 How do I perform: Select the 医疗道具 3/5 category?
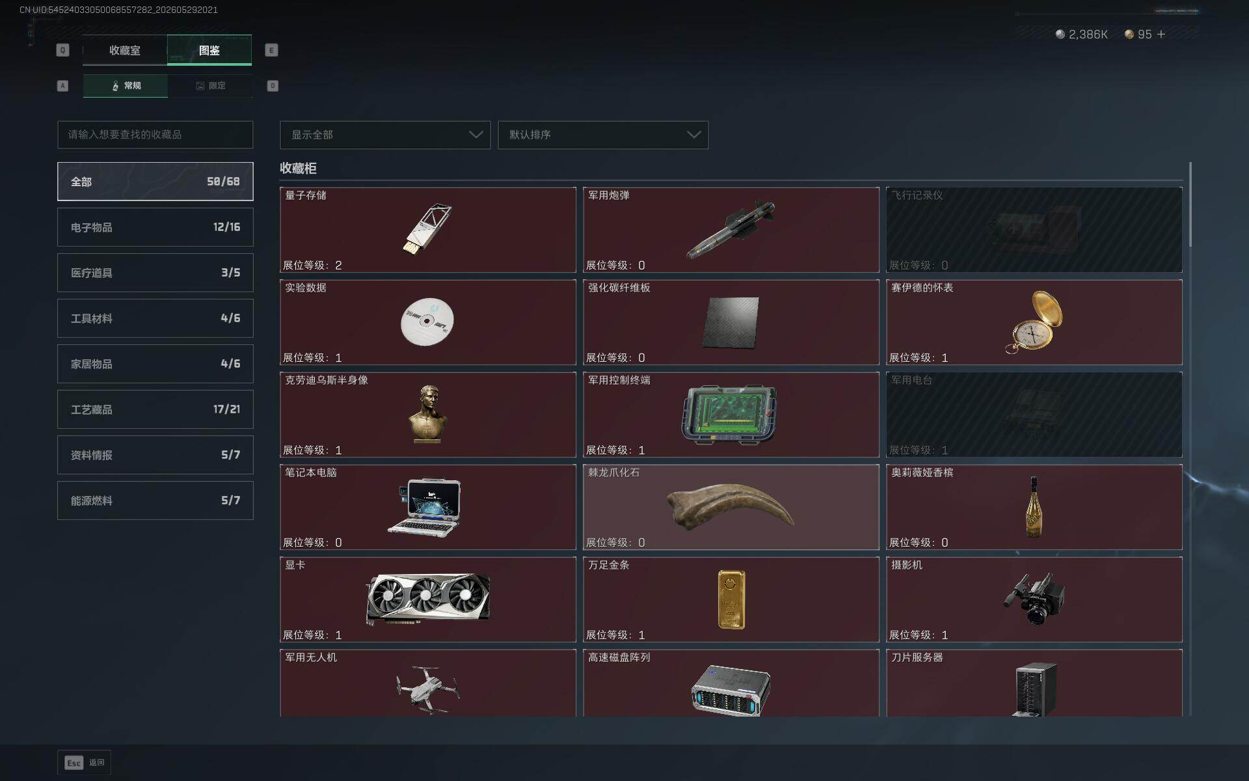pyautogui.click(x=155, y=273)
